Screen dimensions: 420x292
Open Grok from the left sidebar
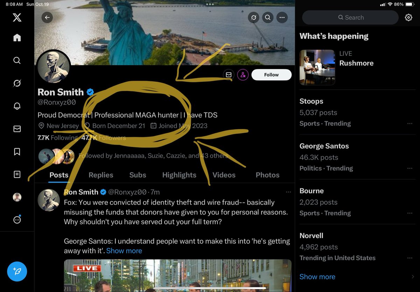(x=17, y=83)
